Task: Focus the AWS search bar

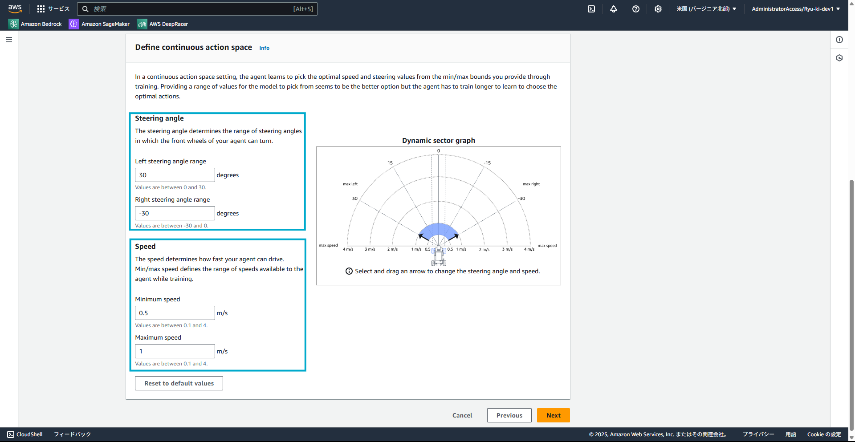Action: [197, 9]
